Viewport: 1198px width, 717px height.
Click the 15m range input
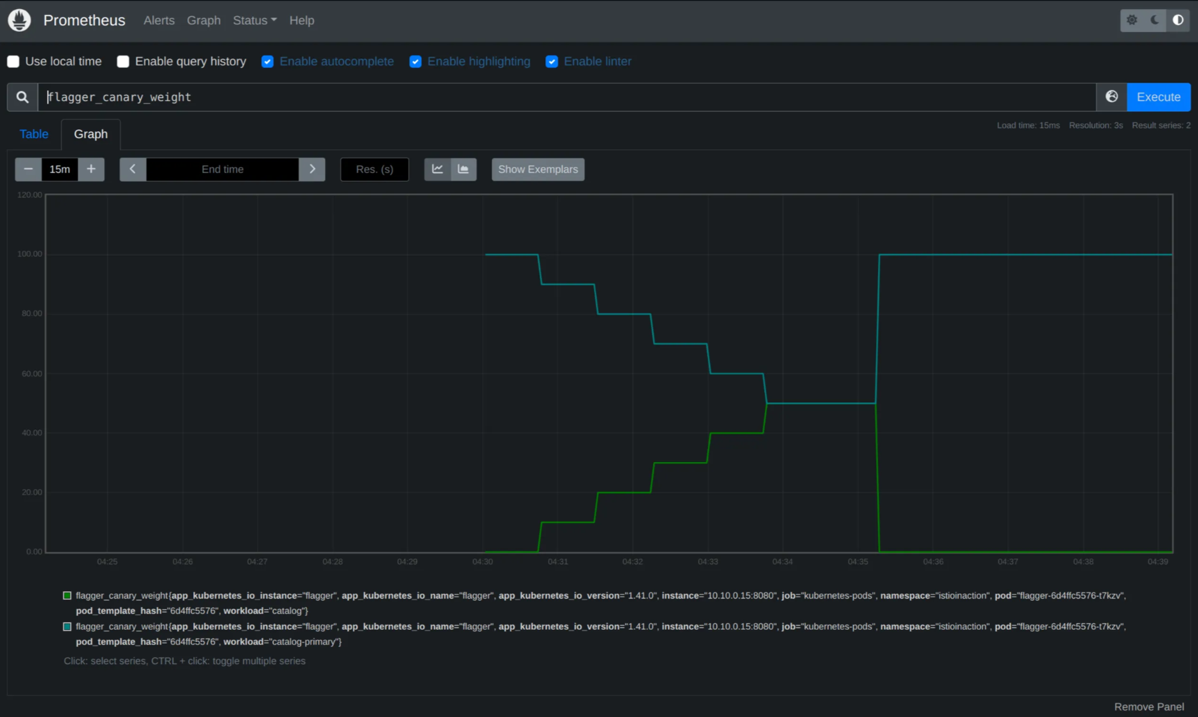60,169
